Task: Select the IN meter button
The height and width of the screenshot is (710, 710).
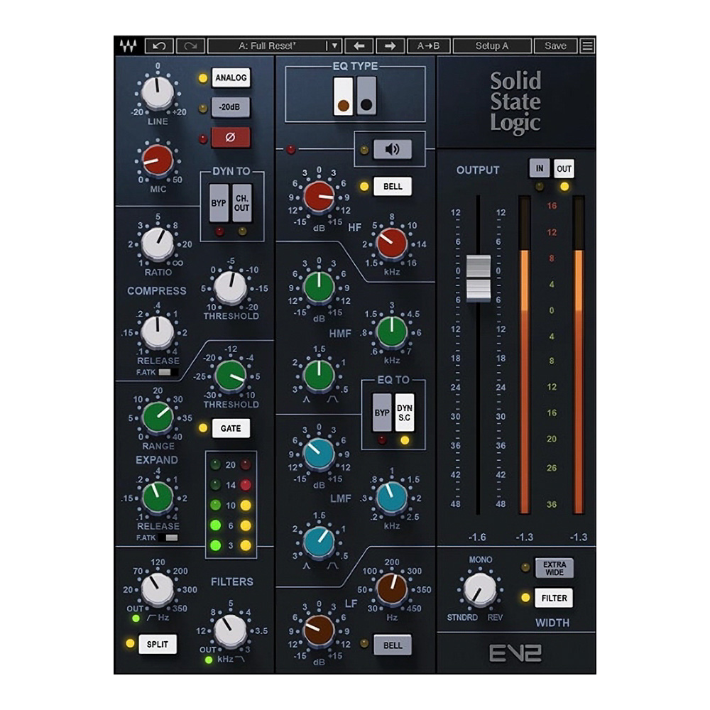Action: coord(540,168)
